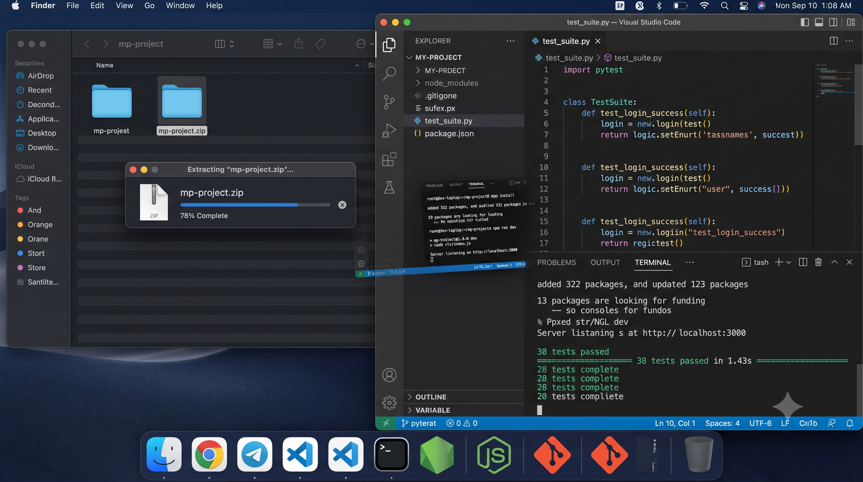Go forward in Finder window
Viewport: 863px width, 482px height.
(x=106, y=44)
